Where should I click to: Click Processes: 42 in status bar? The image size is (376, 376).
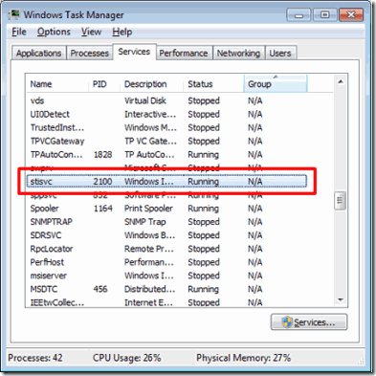[35, 358]
